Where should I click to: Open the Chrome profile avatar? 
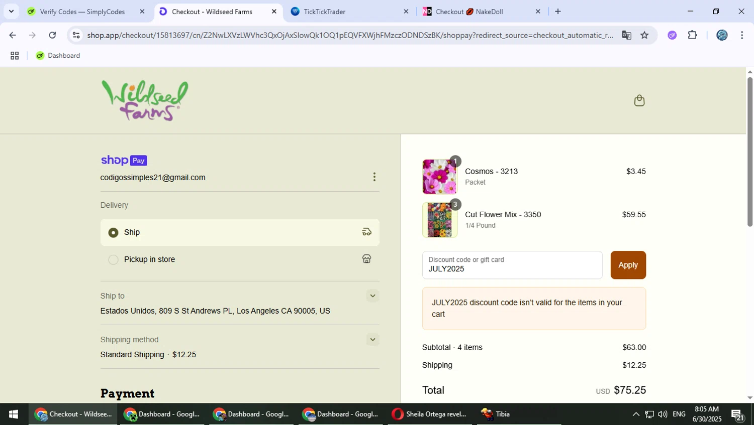[722, 35]
